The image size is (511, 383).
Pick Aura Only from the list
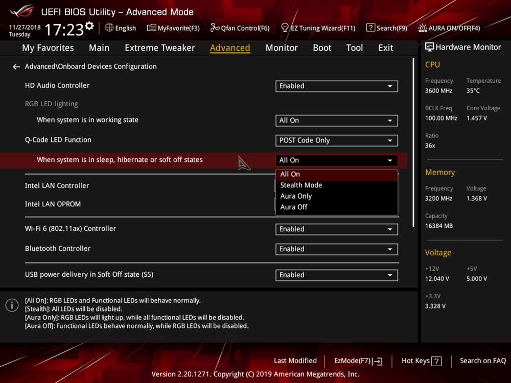coord(337,197)
